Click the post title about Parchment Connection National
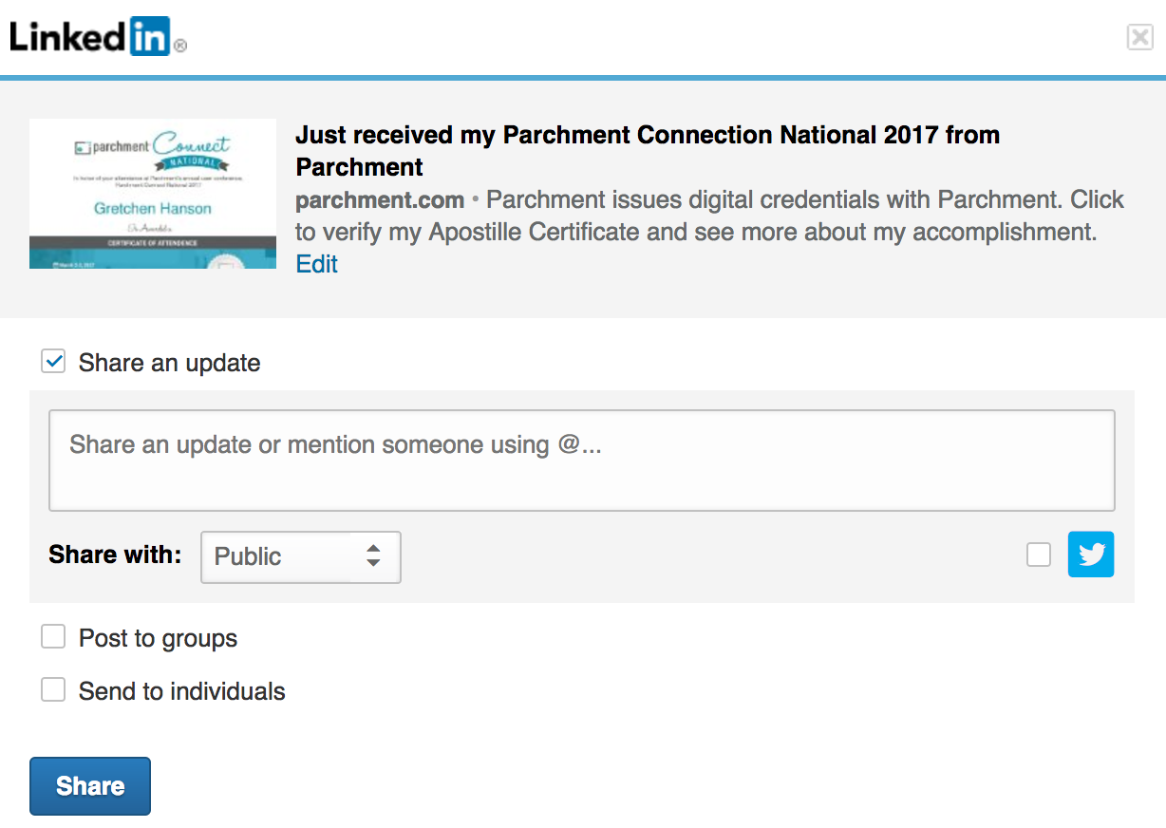 (648, 150)
